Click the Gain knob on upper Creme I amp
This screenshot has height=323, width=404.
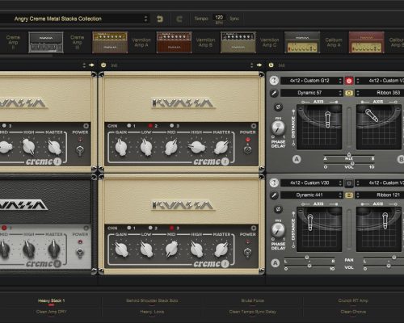121,148
